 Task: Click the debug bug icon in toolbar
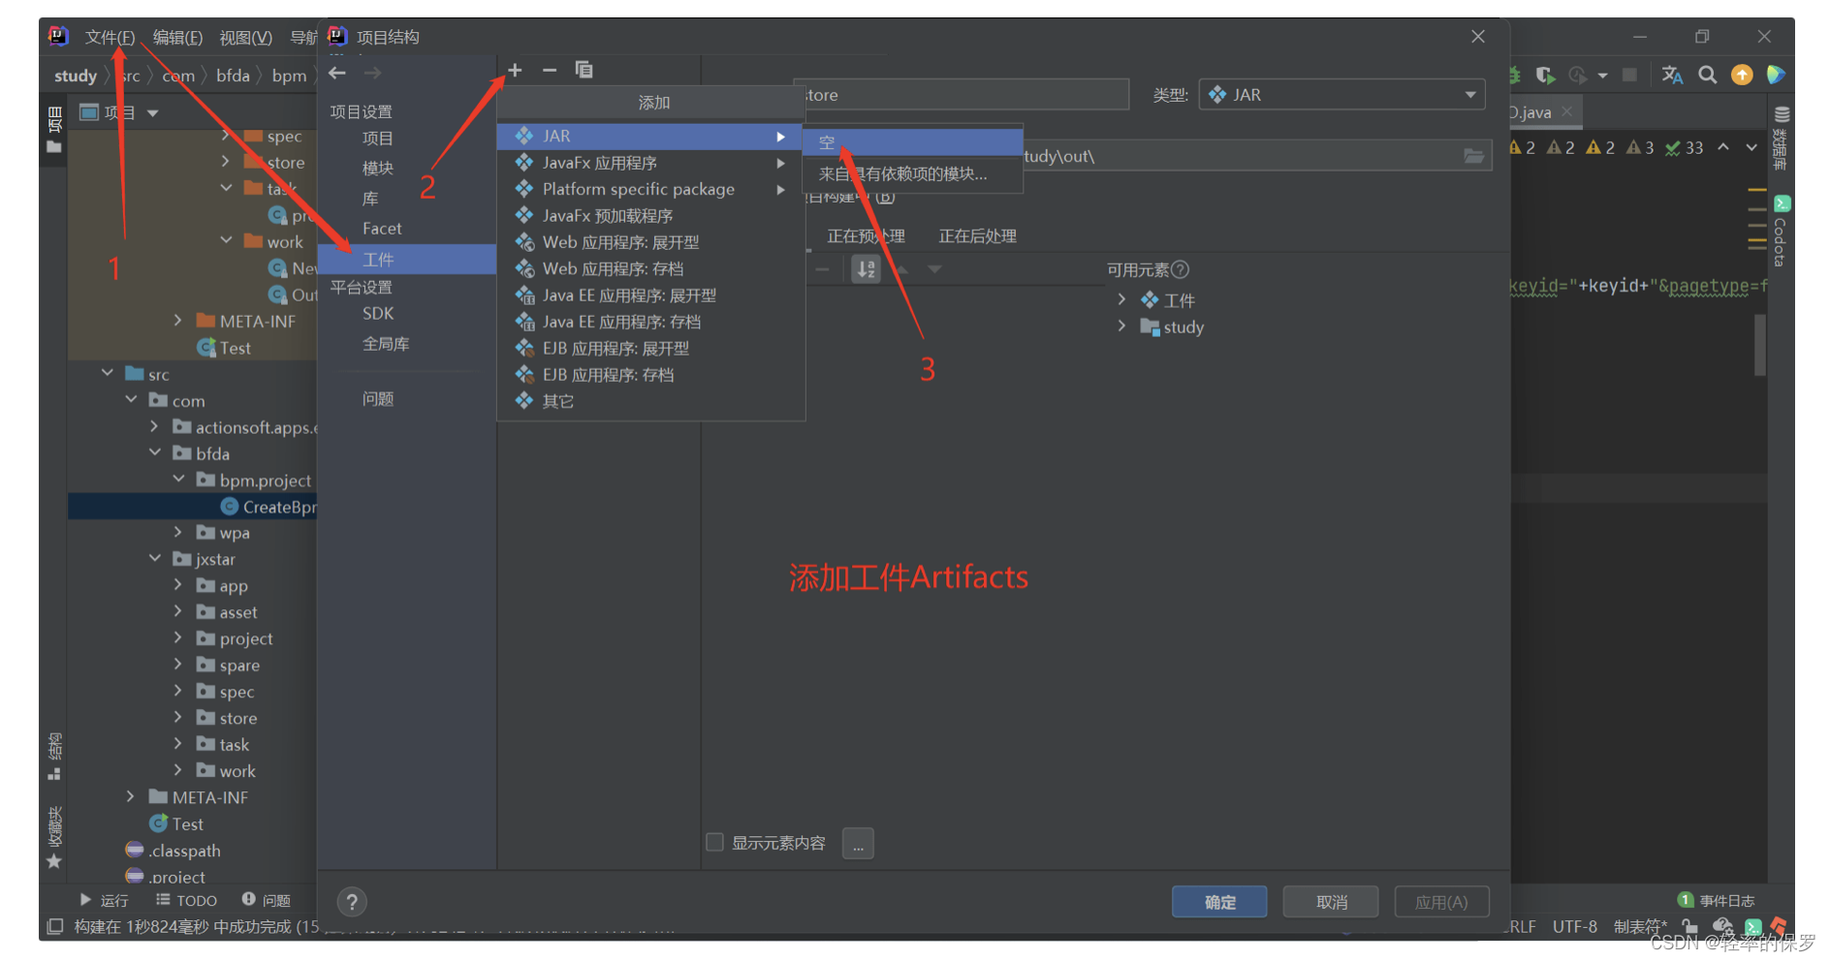tap(1515, 75)
